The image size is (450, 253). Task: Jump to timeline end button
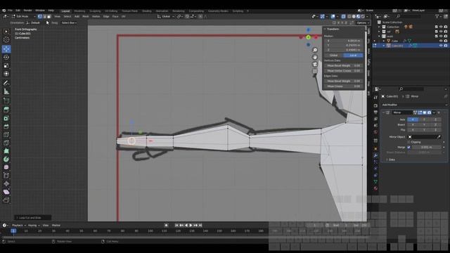point(200,225)
